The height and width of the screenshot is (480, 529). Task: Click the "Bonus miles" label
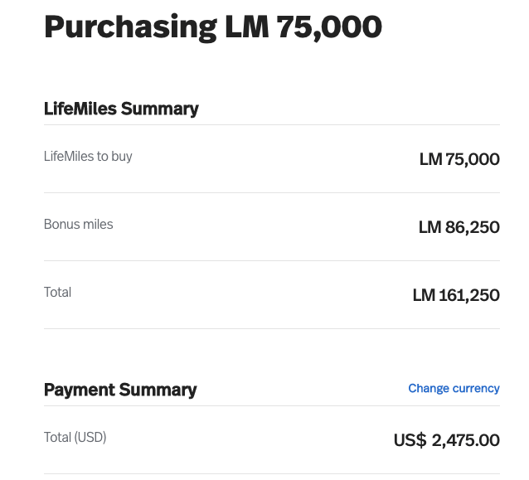79,224
